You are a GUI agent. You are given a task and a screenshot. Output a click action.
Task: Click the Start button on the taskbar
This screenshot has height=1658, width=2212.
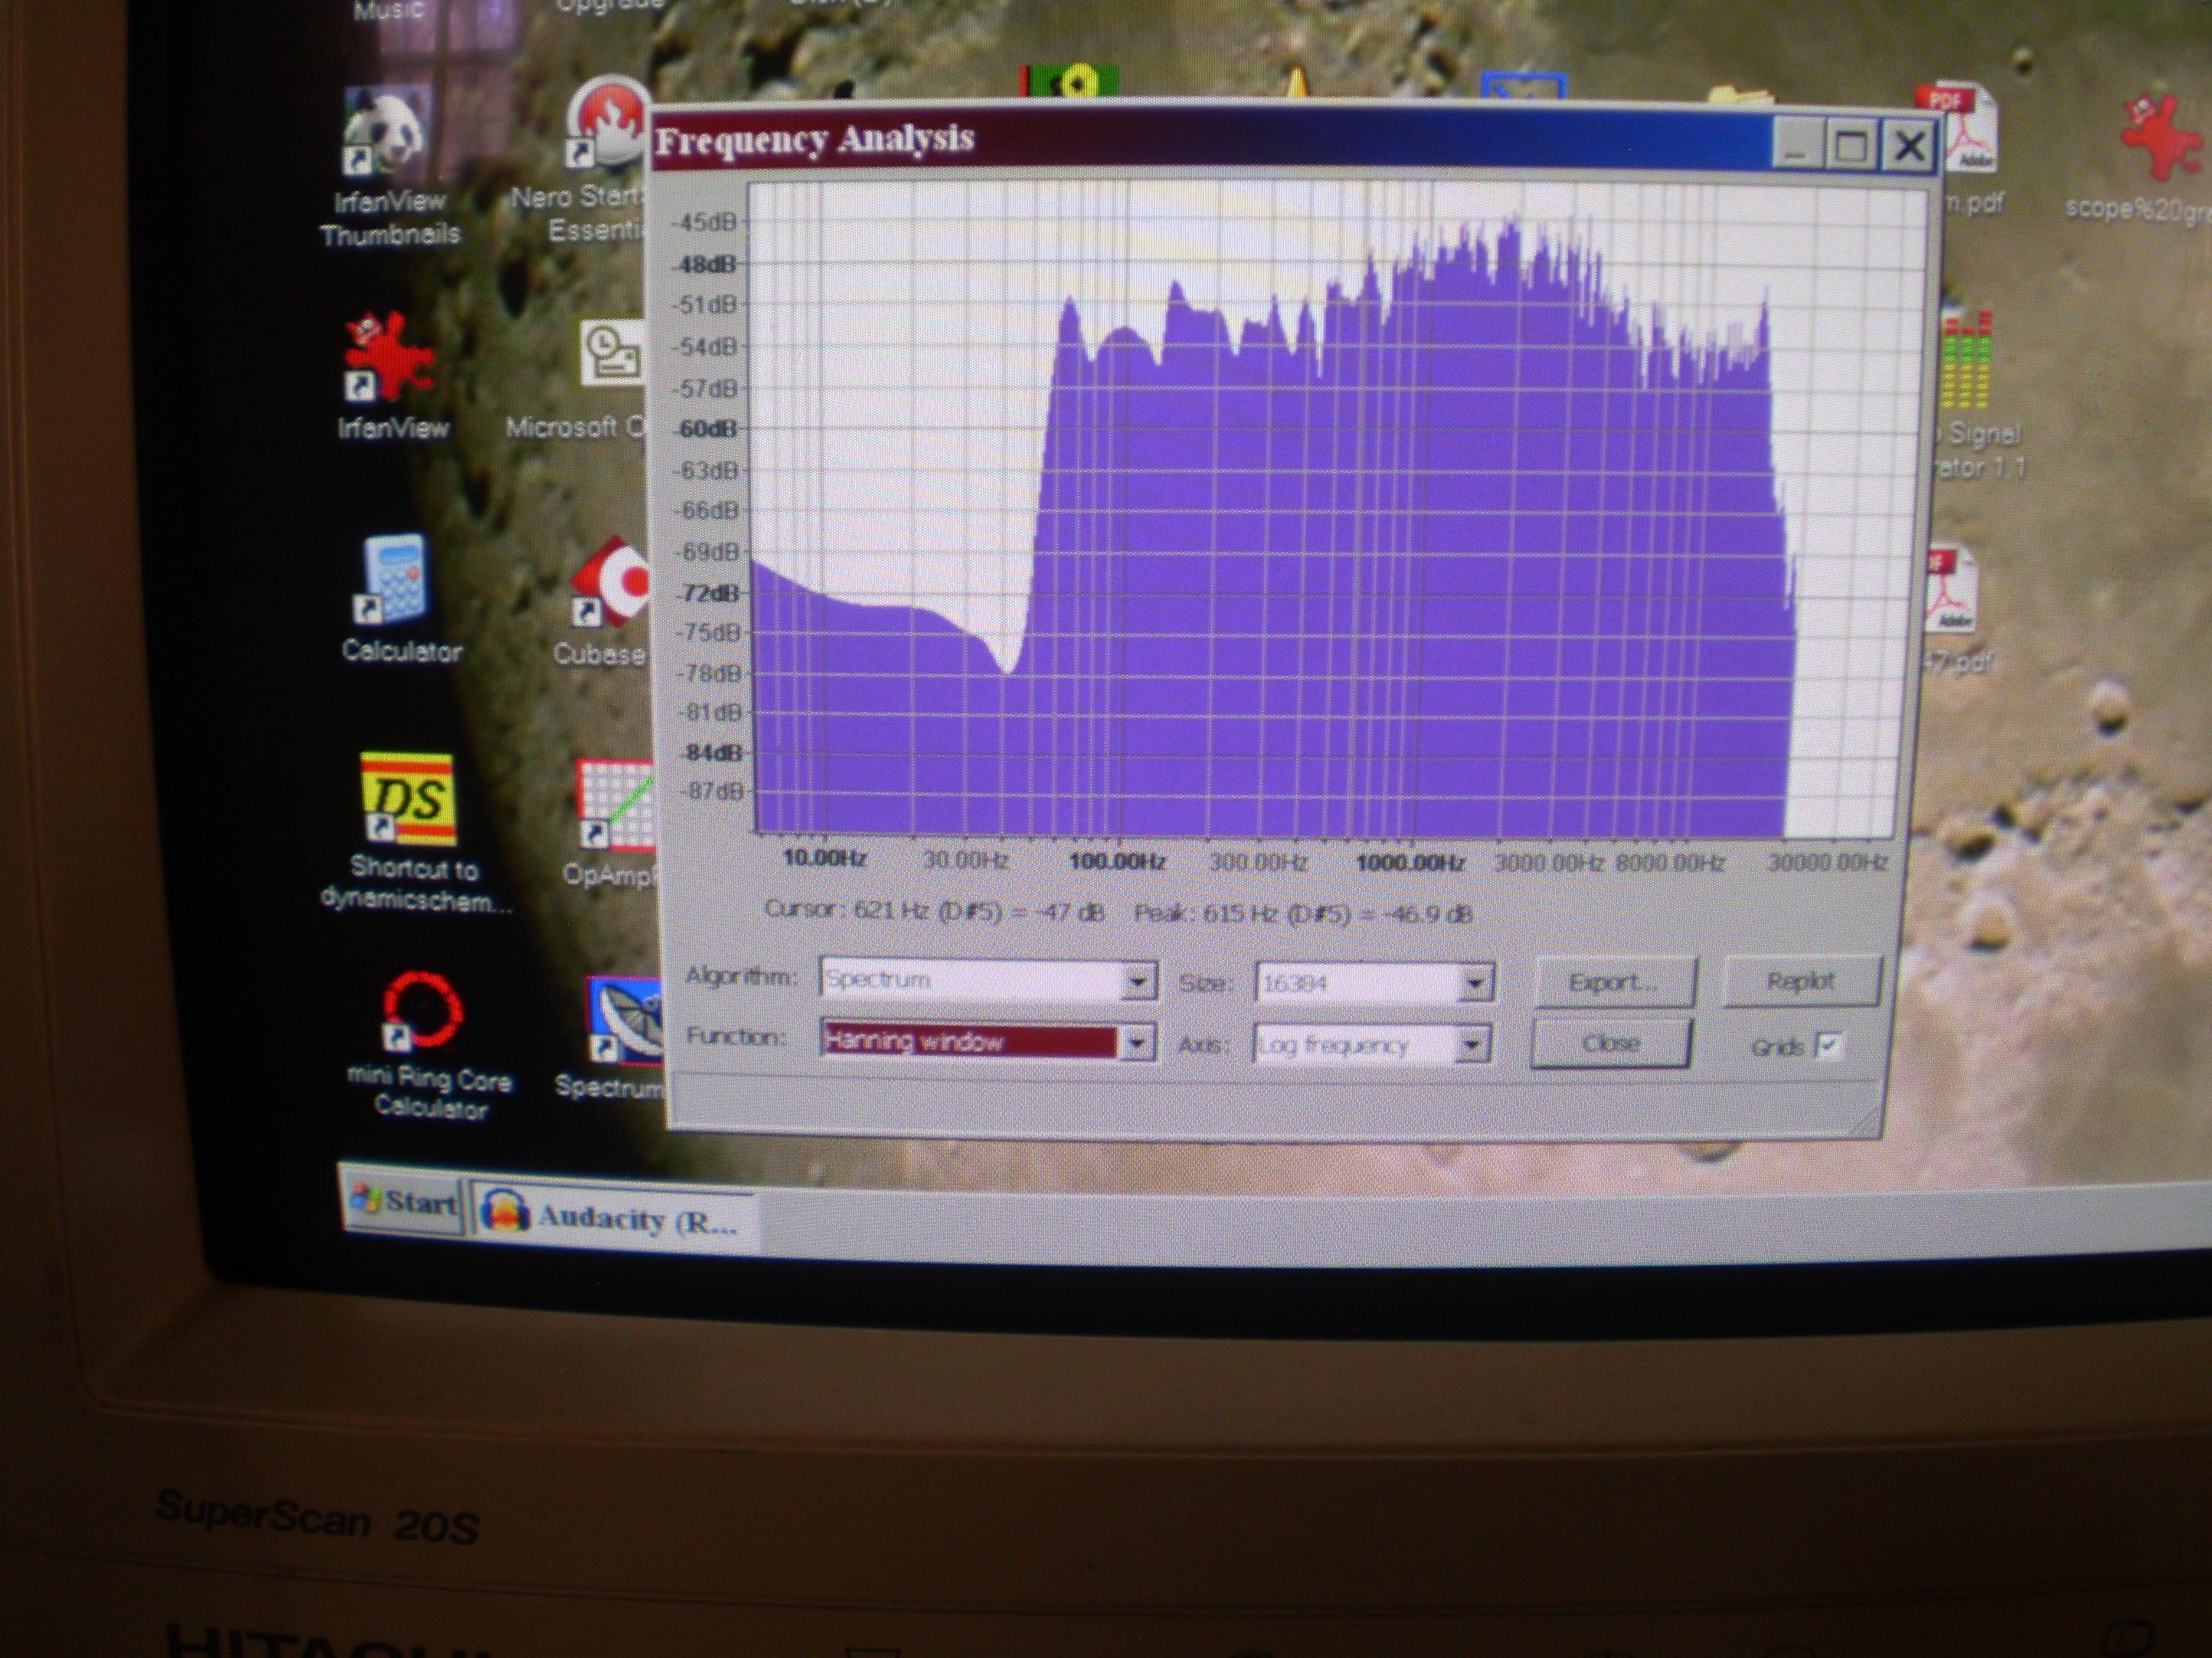coord(404,1200)
